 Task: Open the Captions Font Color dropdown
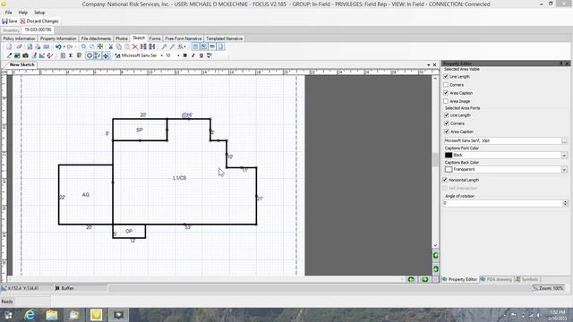pos(564,155)
